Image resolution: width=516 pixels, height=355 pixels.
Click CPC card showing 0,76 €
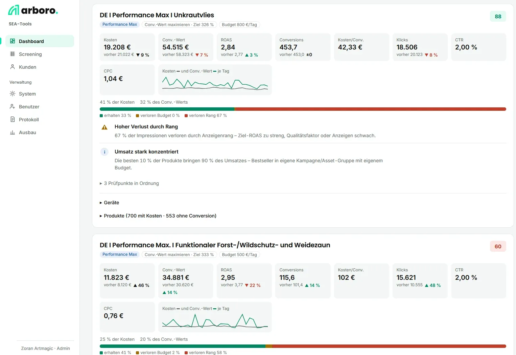pos(127,317)
